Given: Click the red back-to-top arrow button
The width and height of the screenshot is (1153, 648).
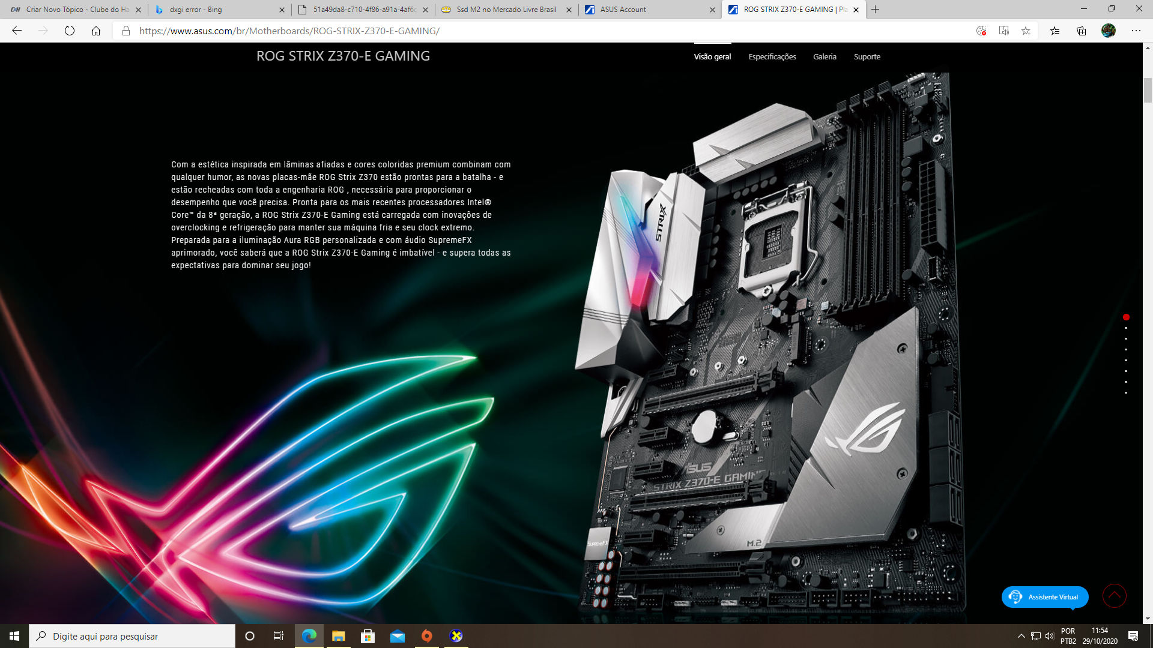Looking at the screenshot, I should pos(1115,596).
